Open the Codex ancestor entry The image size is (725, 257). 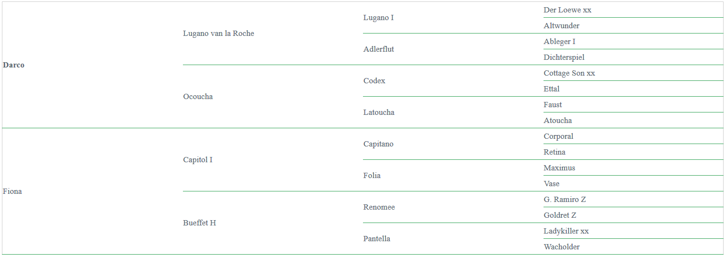[375, 81]
